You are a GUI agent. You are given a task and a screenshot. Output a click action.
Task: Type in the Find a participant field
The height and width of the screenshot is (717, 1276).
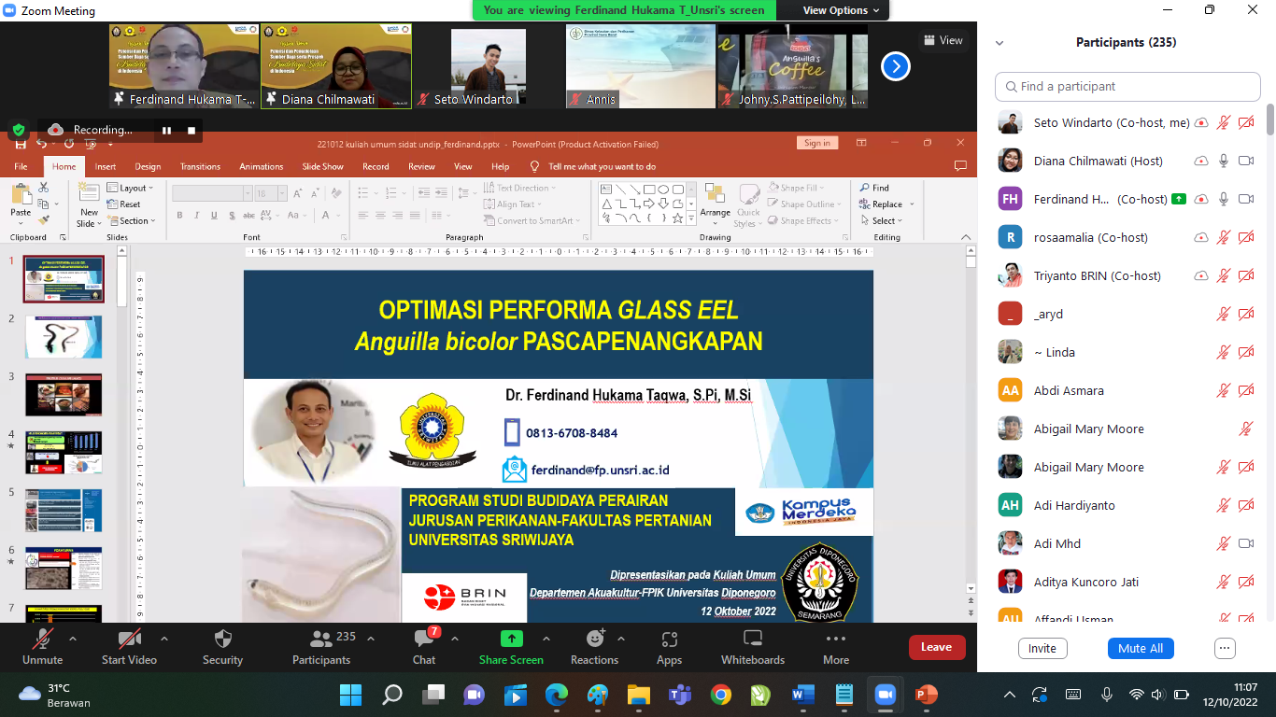tap(1127, 87)
